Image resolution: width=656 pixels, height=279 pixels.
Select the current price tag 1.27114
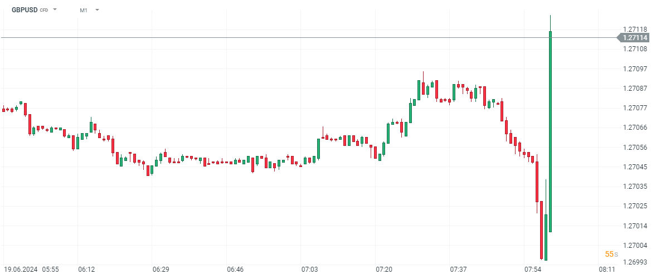pyautogui.click(x=635, y=38)
